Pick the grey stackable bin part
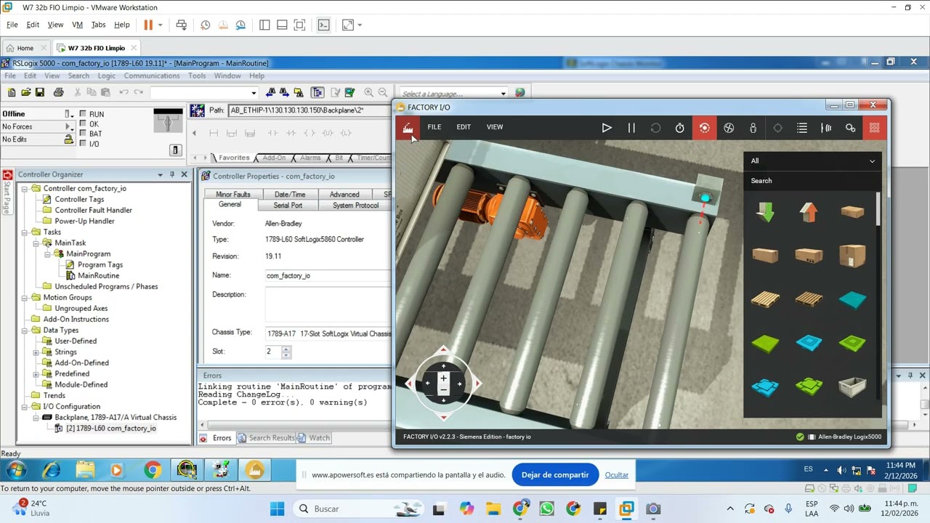The image size is (930, 523). (x=852, y=386)
